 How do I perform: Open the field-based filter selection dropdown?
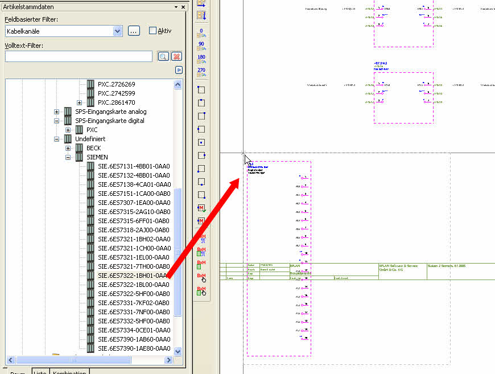pos(117,31)
